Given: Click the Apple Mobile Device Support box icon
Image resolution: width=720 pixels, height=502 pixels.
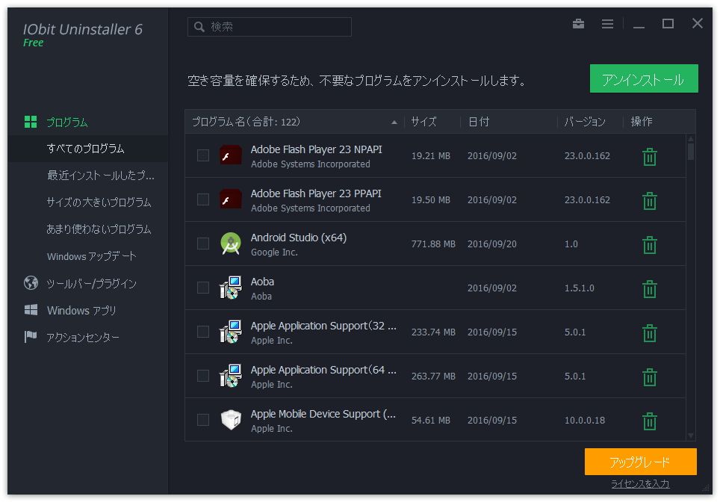Looking at the screenshot, I should [231, 420].
